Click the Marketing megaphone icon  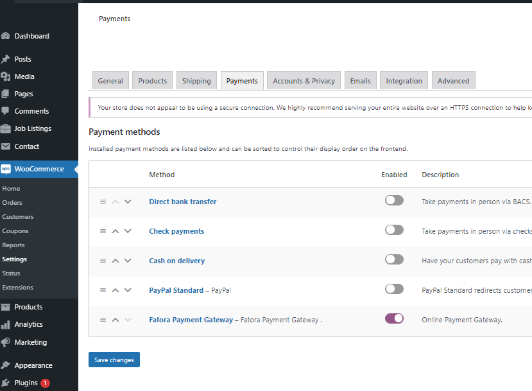[5, 342]
